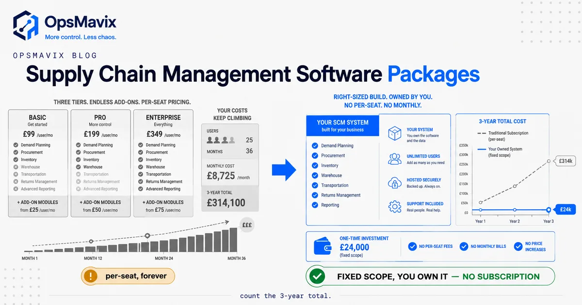
Task: Click the 3-Year Total Cost chart title
Action: pyautogui.click(x=502, y=122)
